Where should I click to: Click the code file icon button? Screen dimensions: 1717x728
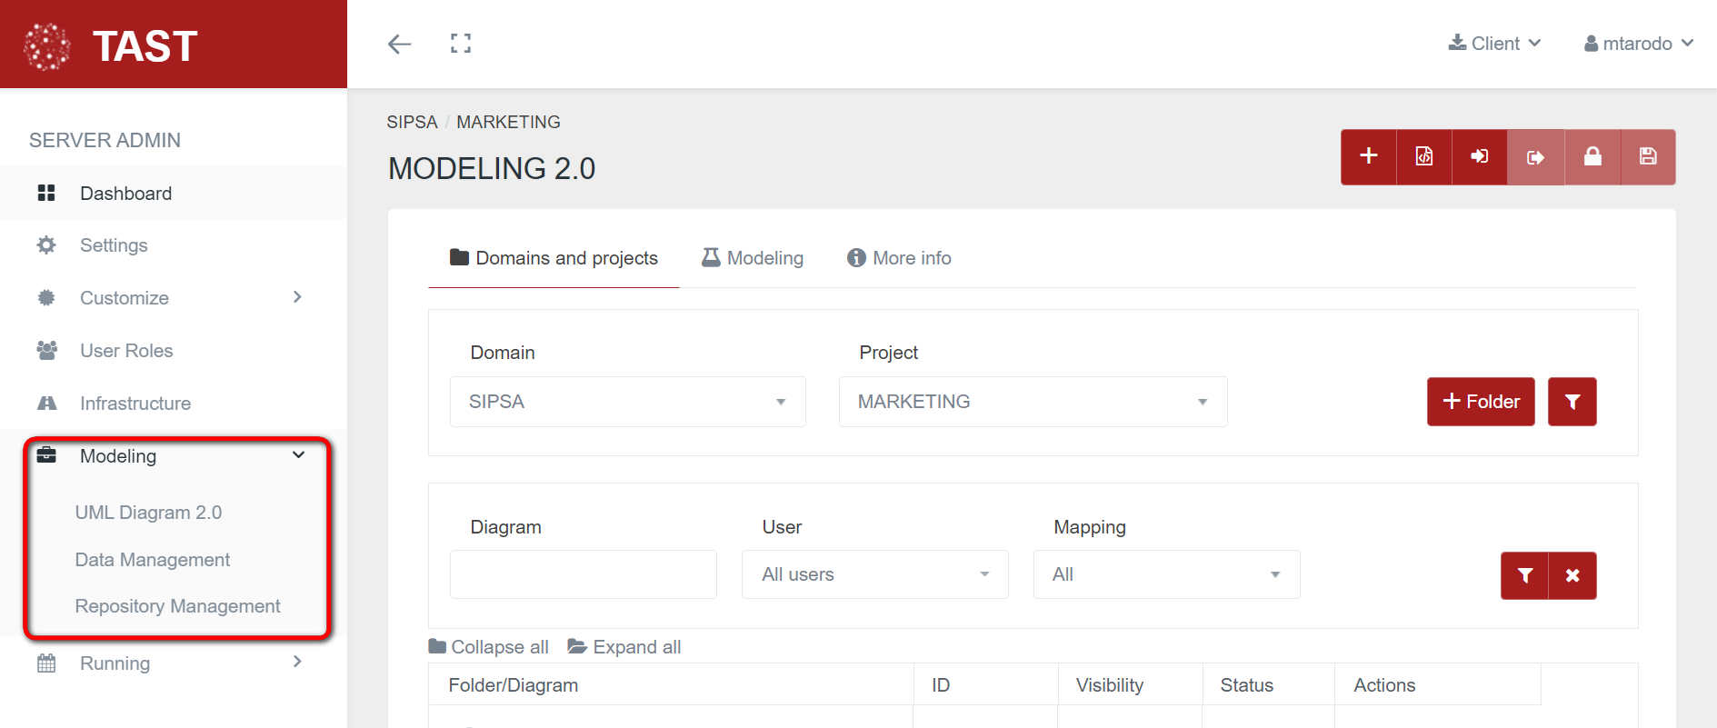(x=1424, y=156)
